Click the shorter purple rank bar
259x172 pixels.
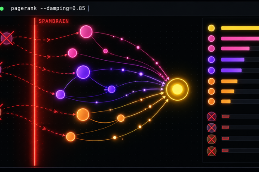(231, 71)
